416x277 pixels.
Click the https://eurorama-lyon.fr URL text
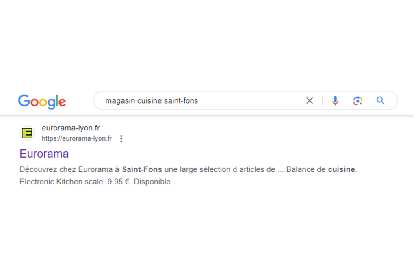tap(77, 138)
